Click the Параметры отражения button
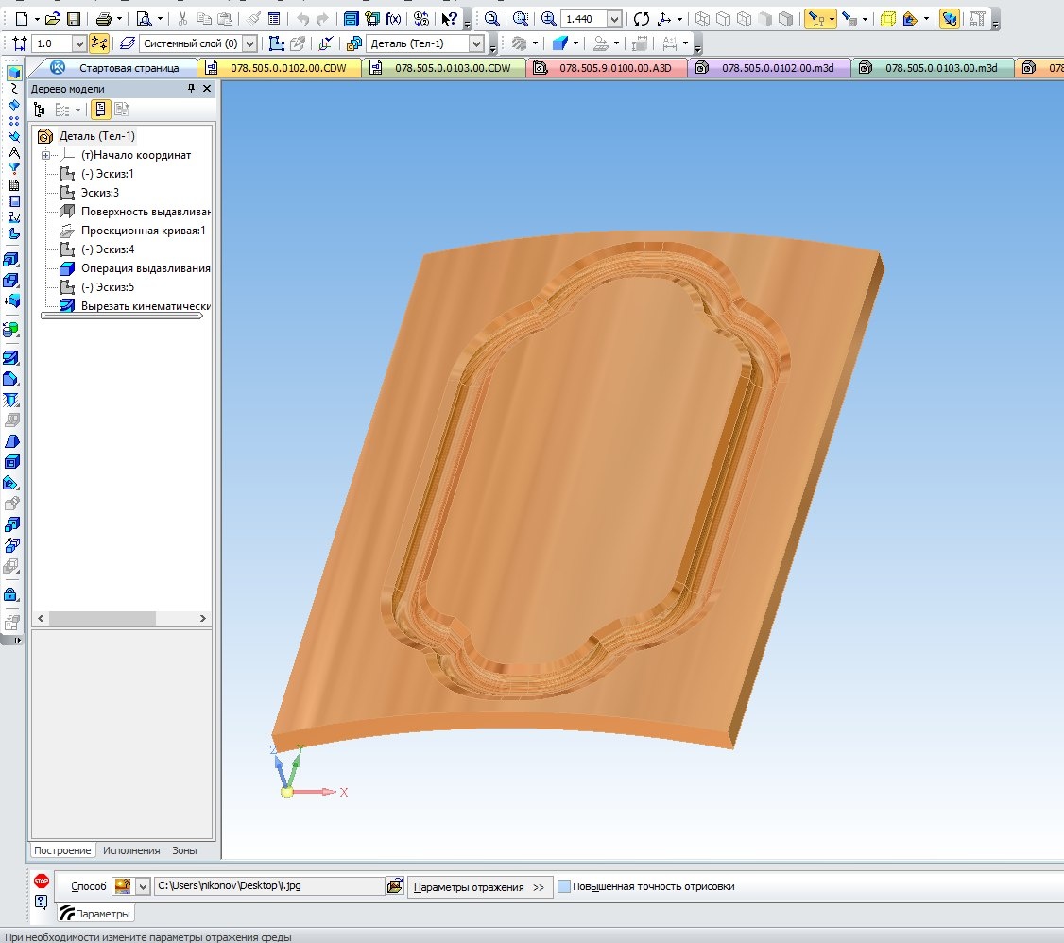This screenshot has width=1064, height=943. point(480,886)
